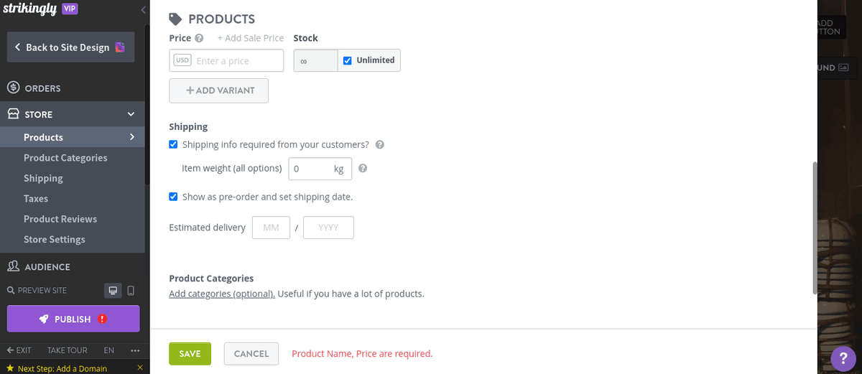Expand the Products submenu arrow
862x374 pixels.
pos(132,137)
